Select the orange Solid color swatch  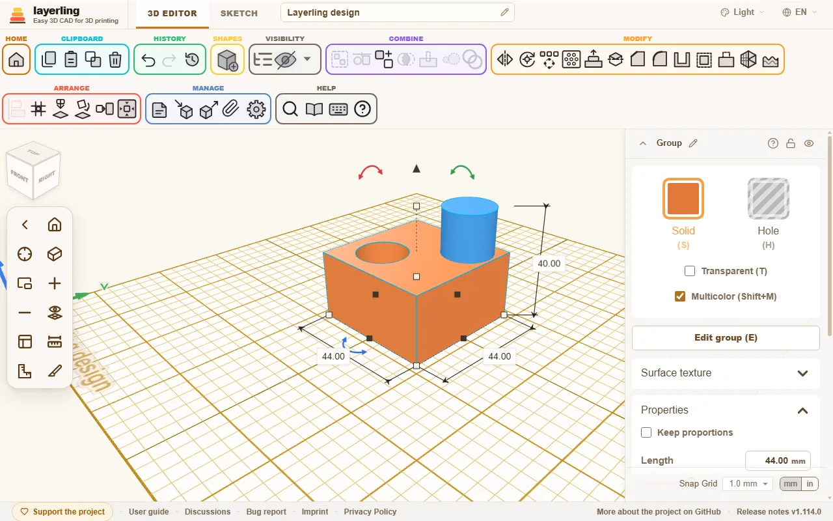[683, 198]
